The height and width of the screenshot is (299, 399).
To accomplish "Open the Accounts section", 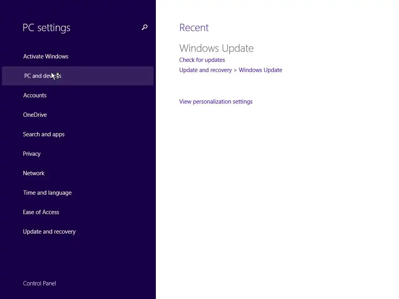I will [x=35, y=95].
